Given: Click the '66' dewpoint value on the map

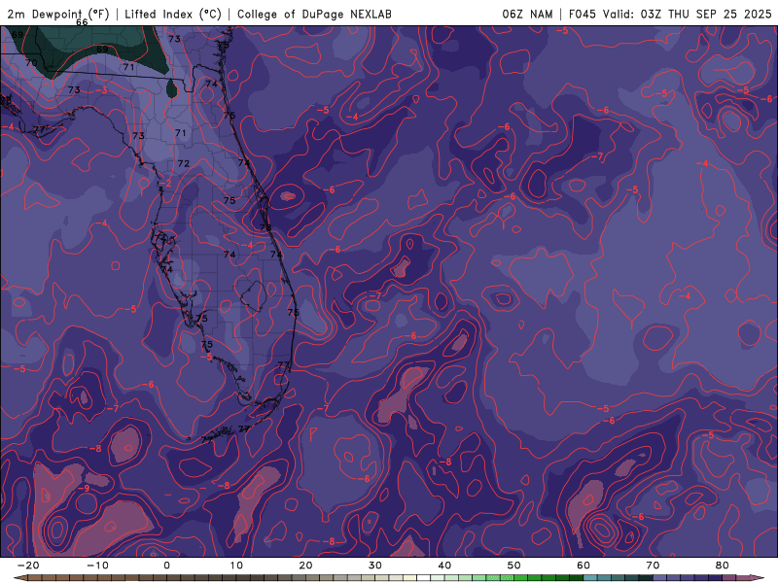Looking at the screenshot, I should click(x=82, y=22).
